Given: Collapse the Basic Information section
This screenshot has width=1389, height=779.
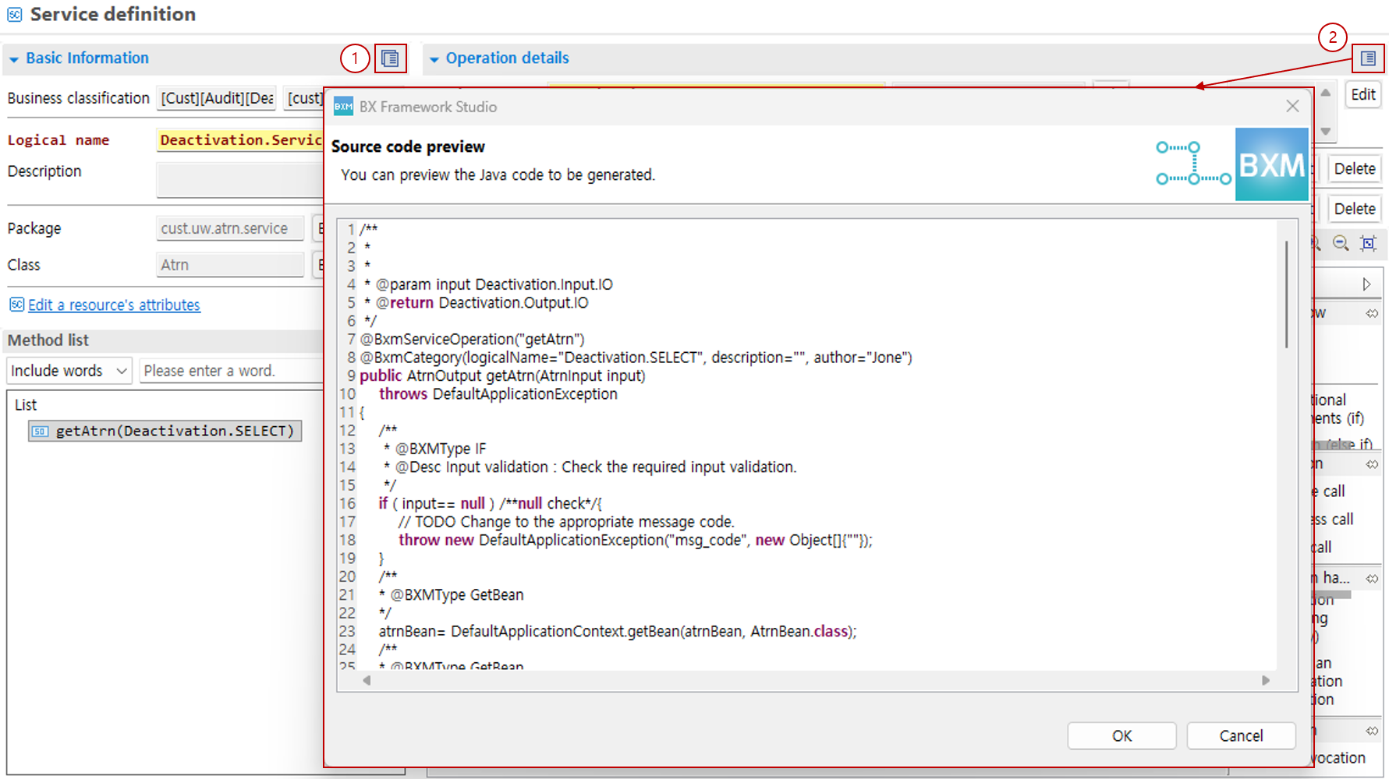Looking at the screenshot, I should pyautogui.click(x=14, y=59).
